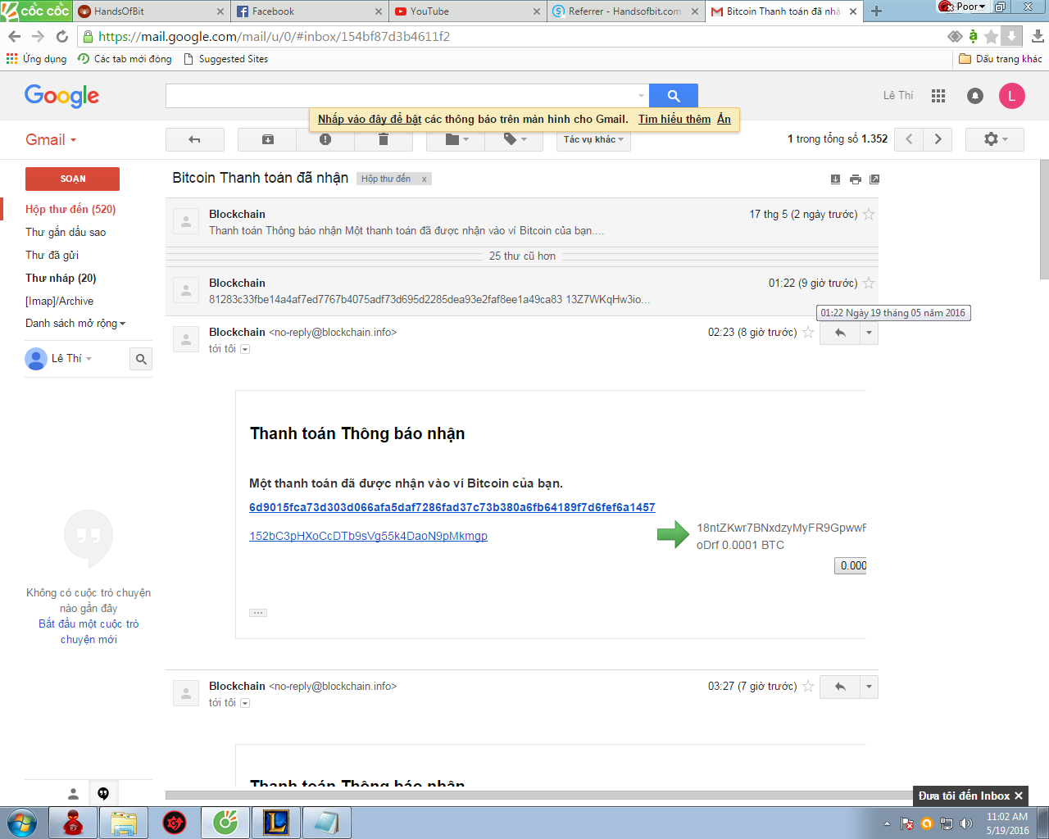1049x839 pixels.
Task: Open search options dropdown arrow
Action: click(x=641, y=96)
